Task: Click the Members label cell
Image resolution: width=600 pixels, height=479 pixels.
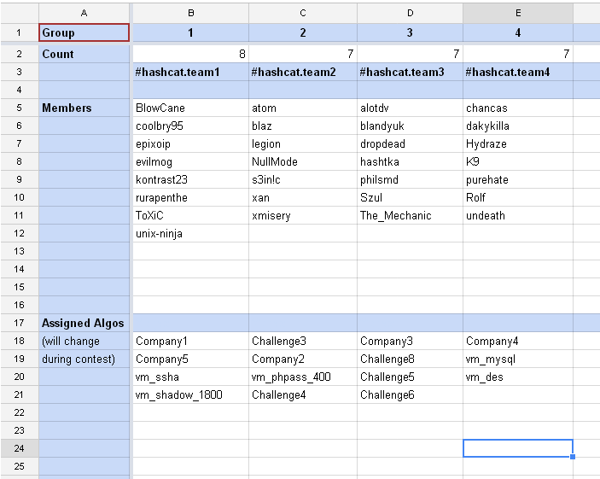Action: (x=84, y=108)
